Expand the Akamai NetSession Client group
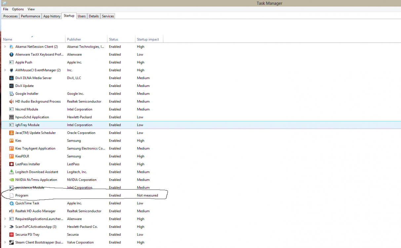This screenshot has height=248, width=401. coord(5,47)
